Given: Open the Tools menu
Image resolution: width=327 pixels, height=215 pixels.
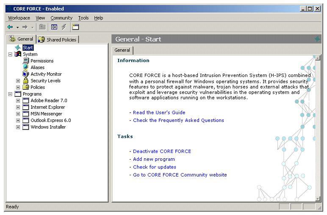Looking at the screenshot, I should click(83, 18).
